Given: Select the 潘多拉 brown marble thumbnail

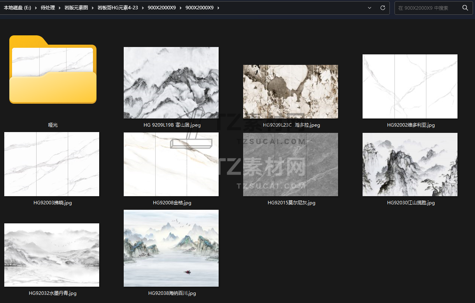Looking at the screenshot, I should (x=290, y=91).
